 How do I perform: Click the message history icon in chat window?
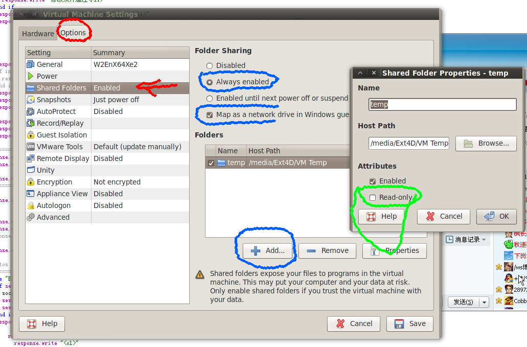pos(449,240)
